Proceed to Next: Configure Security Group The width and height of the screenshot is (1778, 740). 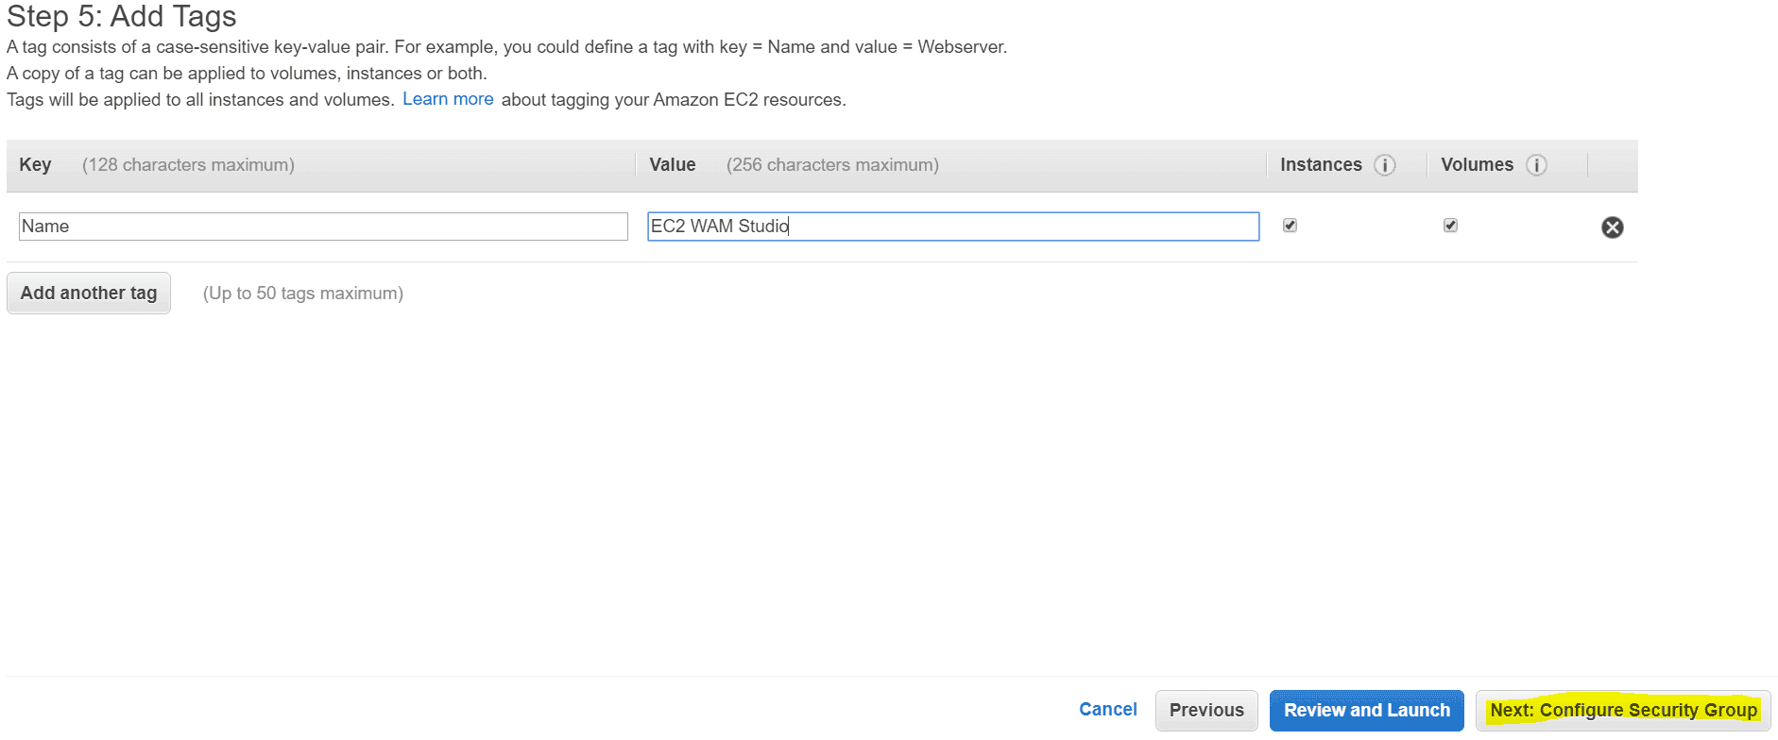1623,711
